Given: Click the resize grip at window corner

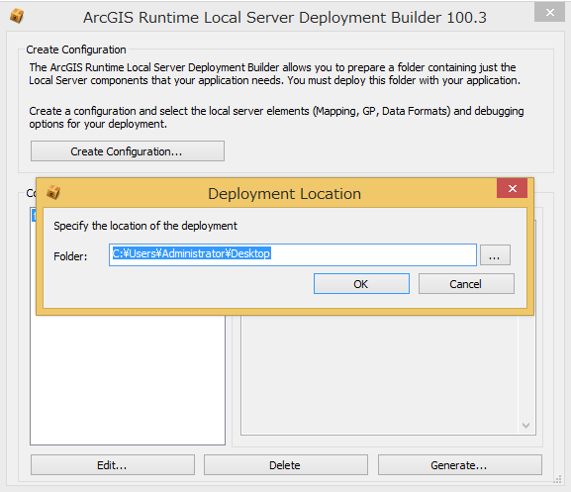Looking at the screenshot, I should pyautogui.click(x=557, y=479).
